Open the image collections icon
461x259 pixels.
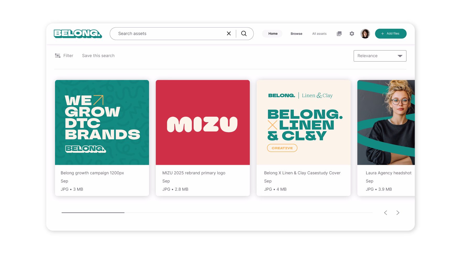(339, 33)
